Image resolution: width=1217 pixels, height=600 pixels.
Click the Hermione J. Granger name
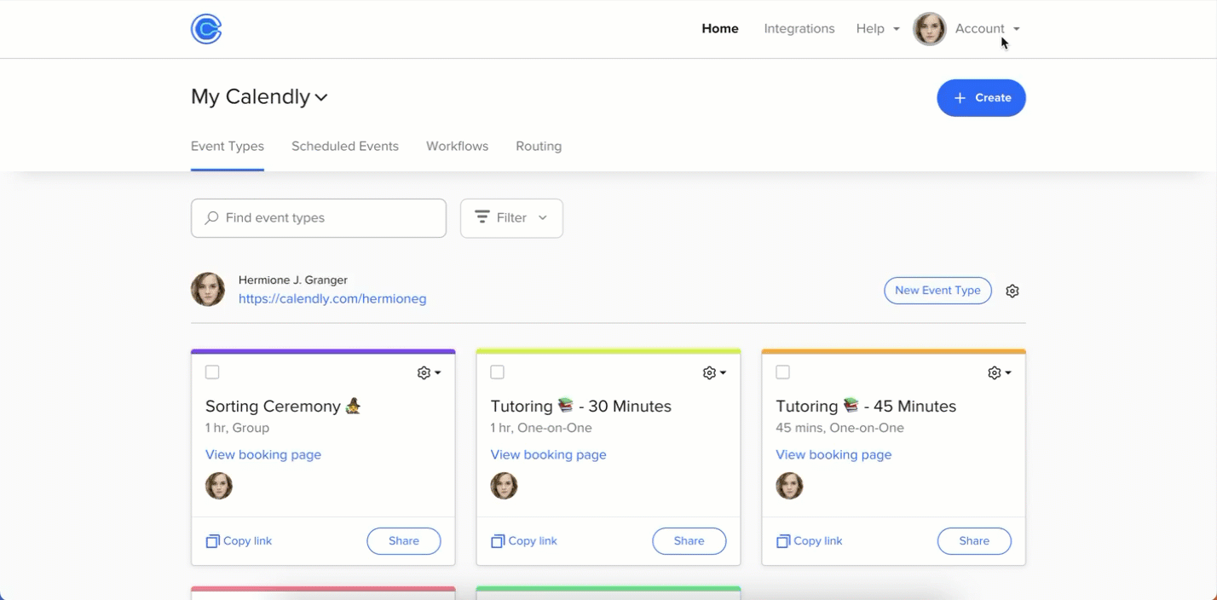pyautogui.click(x=293, y=280)
